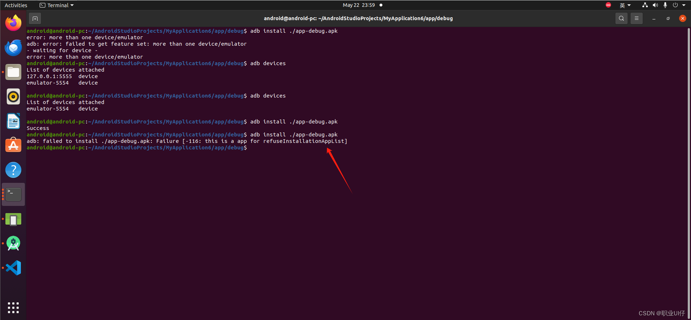Open the Files manager dock icon

click(x=13, y=72)
